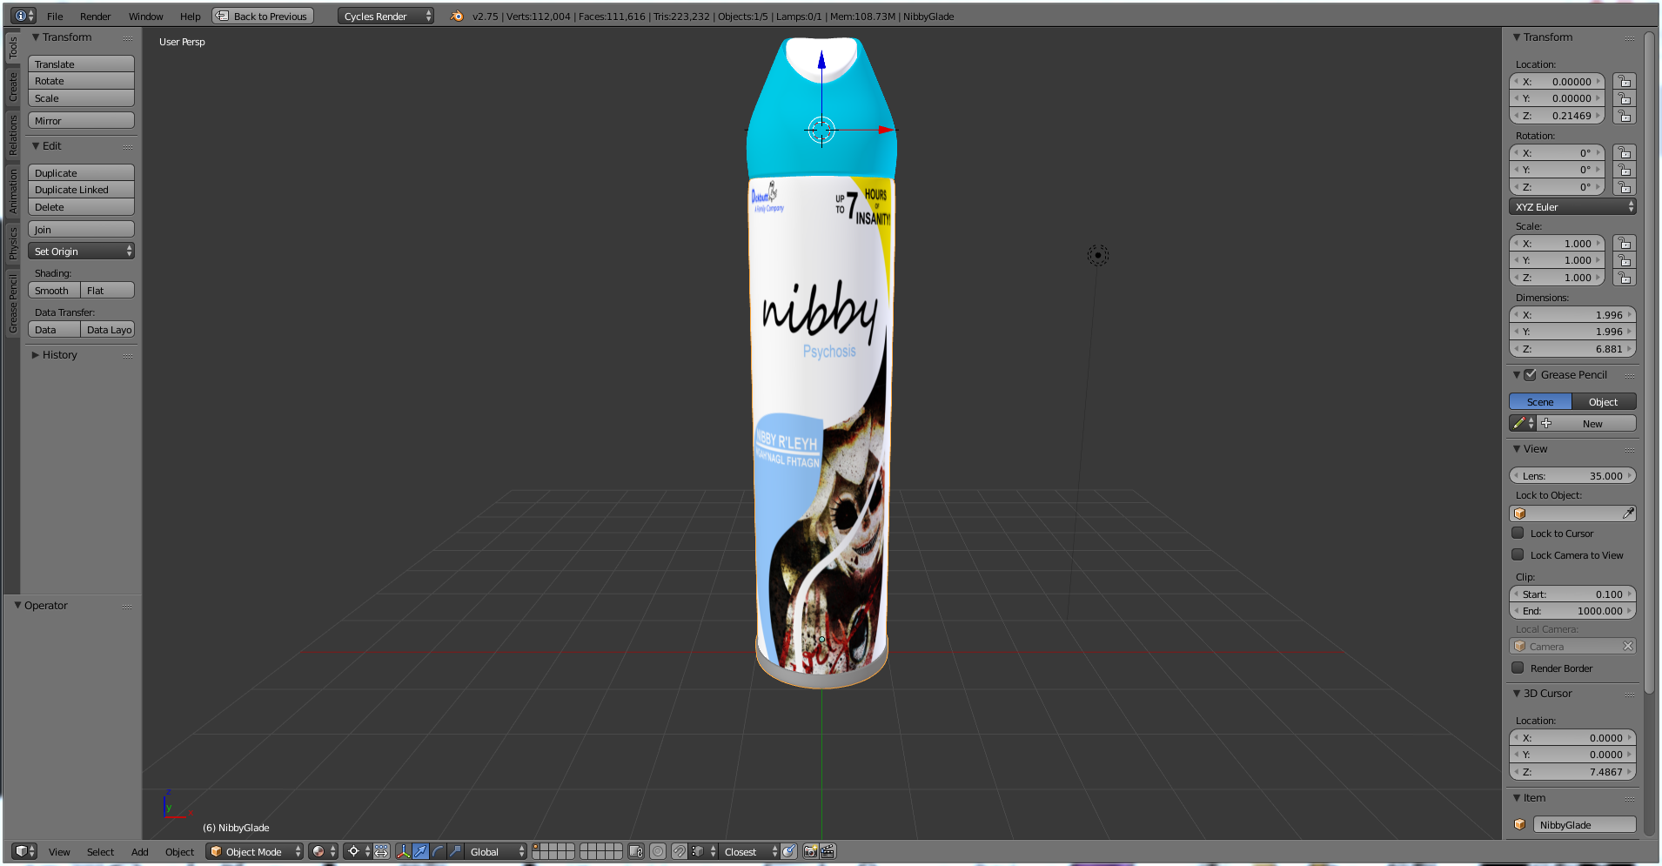Viewport: 1662px width, 866px height.
Task: Switch to the Create tab in tool shelf
Action: [x=12, y=85]
